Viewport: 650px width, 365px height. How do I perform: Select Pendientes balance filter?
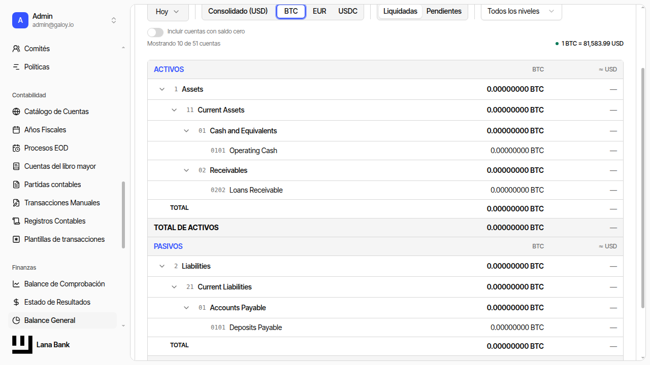point(444,11)
